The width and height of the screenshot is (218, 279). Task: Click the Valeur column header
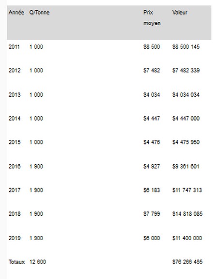click(x=180, y=13)
